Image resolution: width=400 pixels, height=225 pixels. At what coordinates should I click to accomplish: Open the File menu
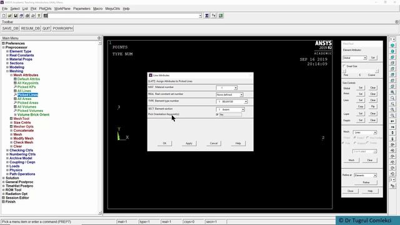click(x=4, y=8)
